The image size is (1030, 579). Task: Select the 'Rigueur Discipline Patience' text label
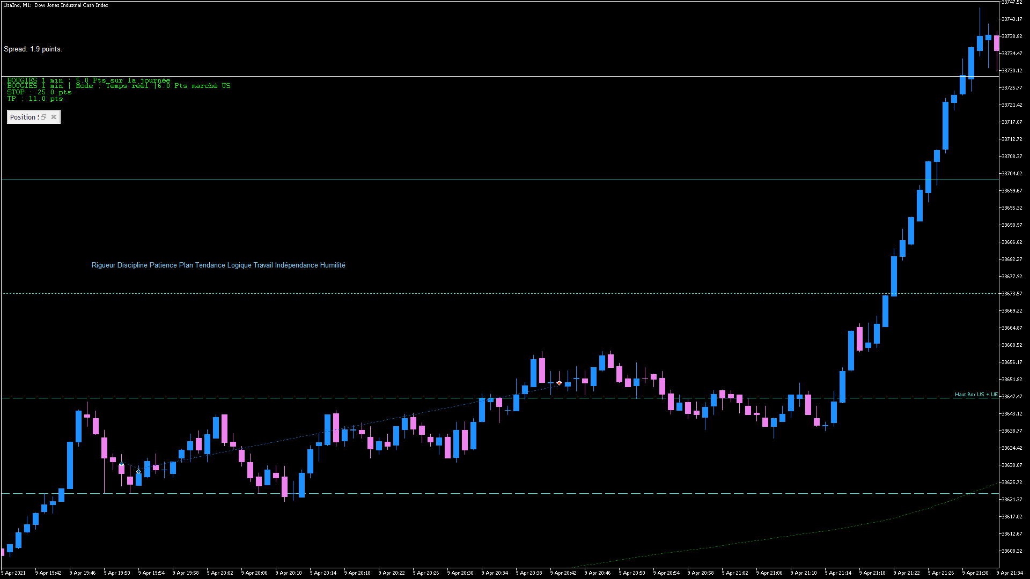tap(218, 265)
